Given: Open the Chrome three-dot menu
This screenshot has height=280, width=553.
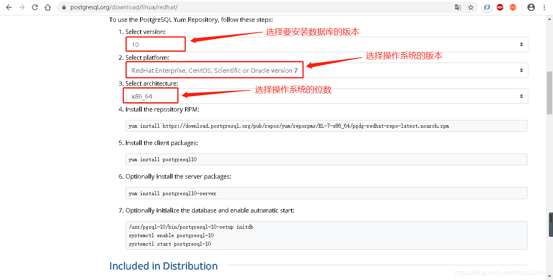Looking at the screenshot, I should point(544,7).
